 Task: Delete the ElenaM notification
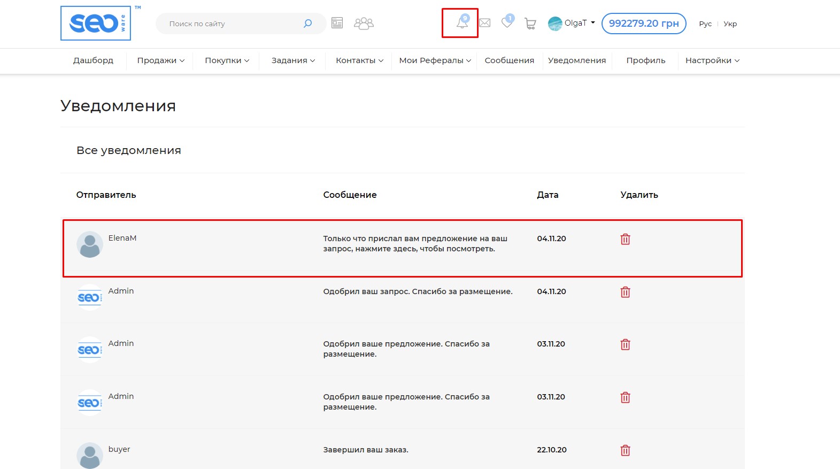click(x=625, y=239)
